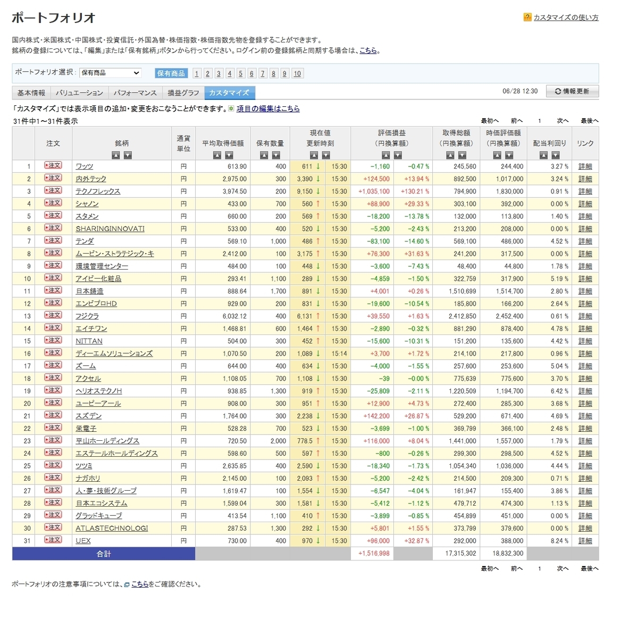Open the アイビー化粧品 stock link
The height and width of the screenshot is (620, 638).
pyautogui.click(x=98, y=279)
